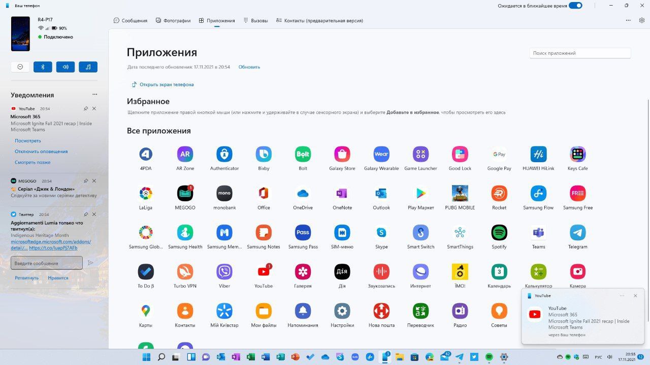
Task: Click the Введите сообщение reply field
Action: coord(47,263)
